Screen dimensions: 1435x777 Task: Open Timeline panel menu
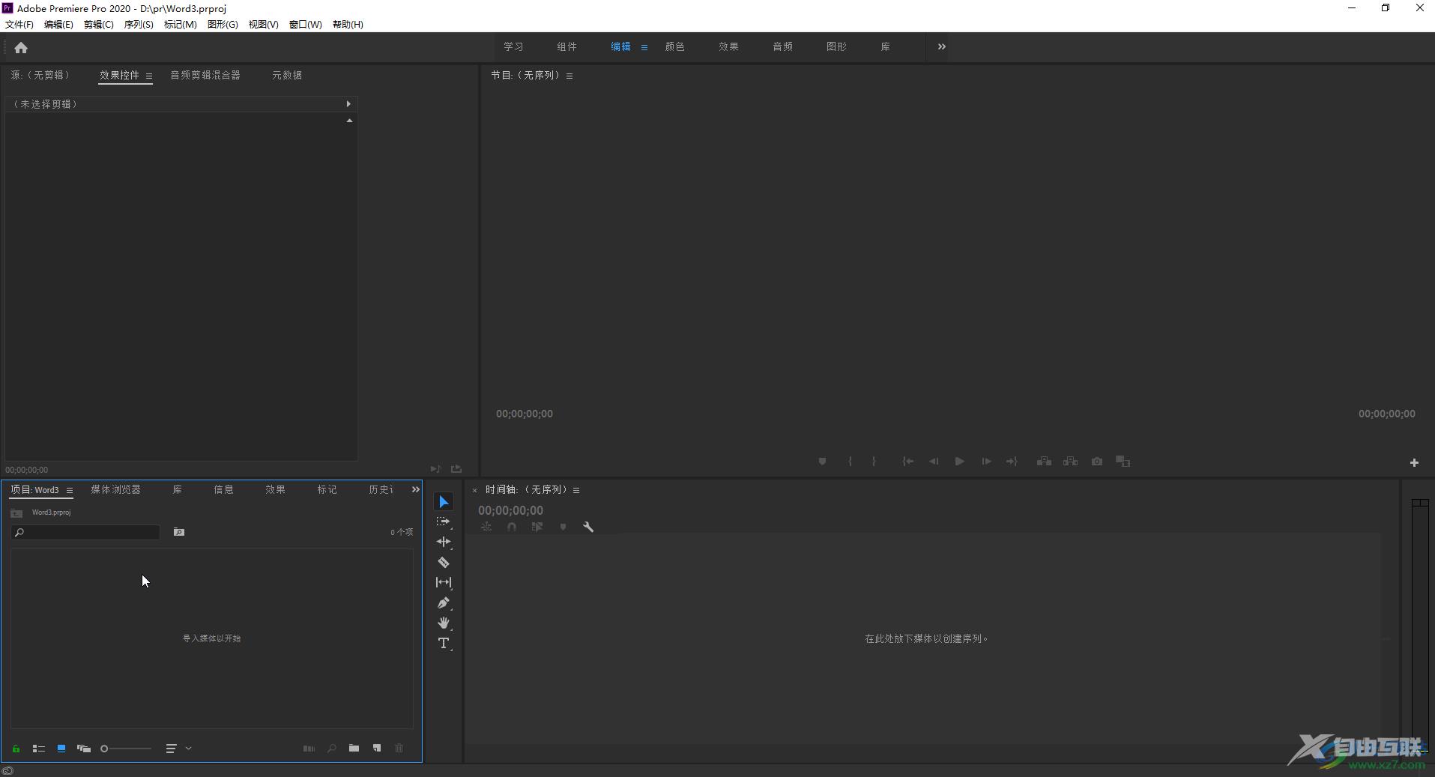pos(576,490)
